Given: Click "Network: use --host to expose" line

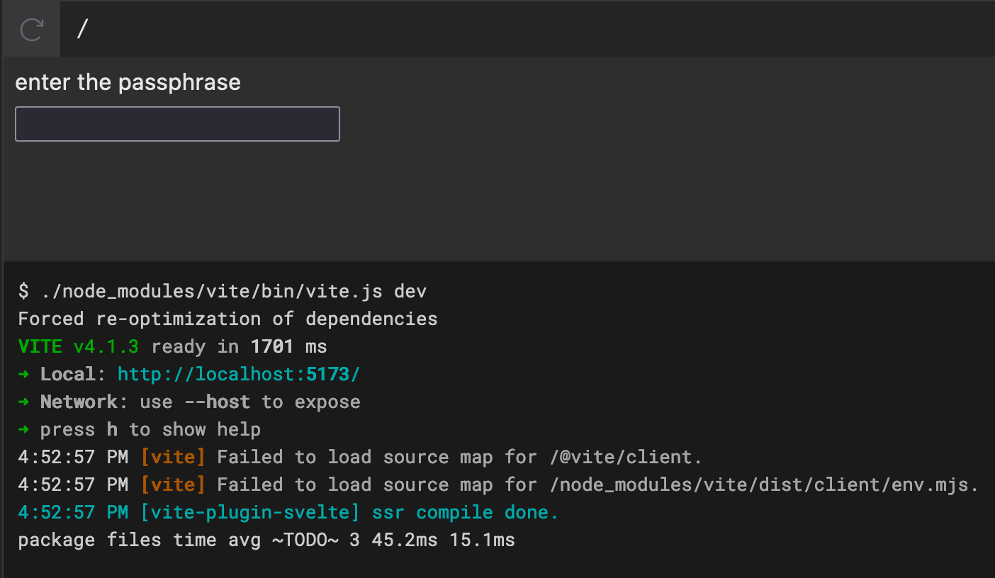Looking at the screenshot, I should pos(189,402).
